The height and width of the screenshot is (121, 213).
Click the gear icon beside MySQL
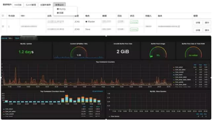(58, 9)
